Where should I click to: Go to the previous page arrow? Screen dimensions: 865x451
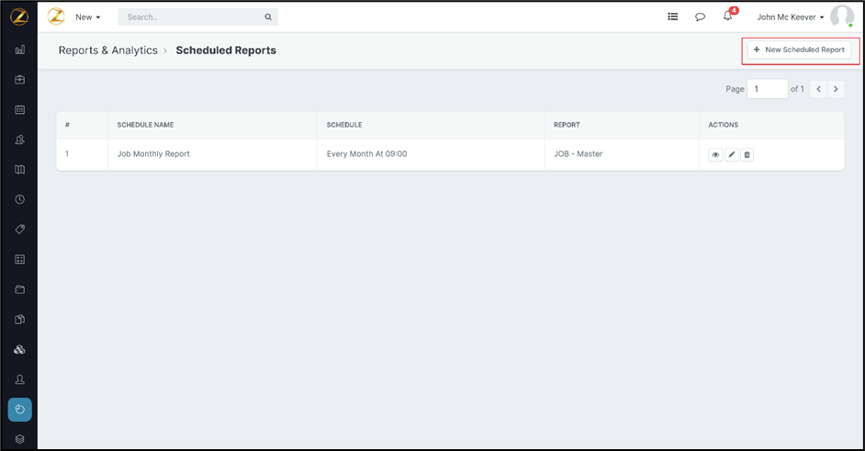click(818, 89)
